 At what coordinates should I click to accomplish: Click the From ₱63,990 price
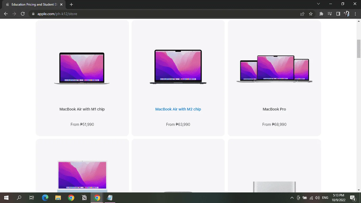[178, 124]
